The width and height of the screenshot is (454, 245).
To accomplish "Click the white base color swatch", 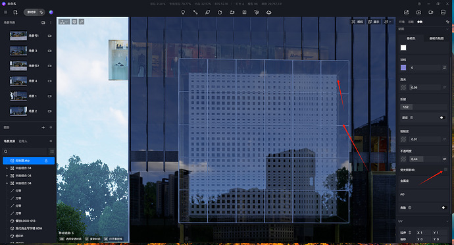I will coord(403,47).
